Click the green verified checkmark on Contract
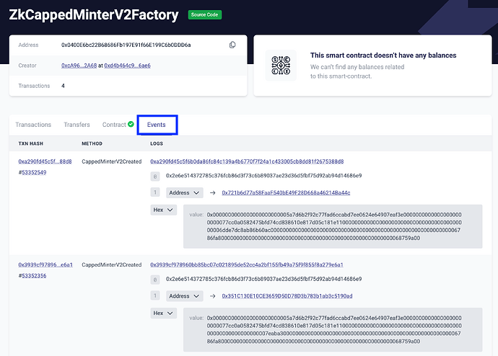 131,124
